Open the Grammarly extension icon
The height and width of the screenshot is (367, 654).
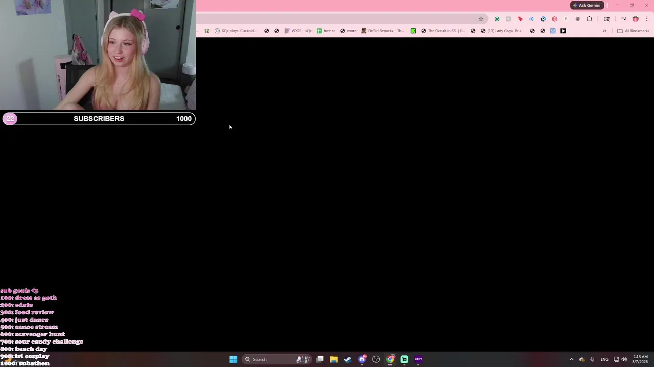(497, 19)
